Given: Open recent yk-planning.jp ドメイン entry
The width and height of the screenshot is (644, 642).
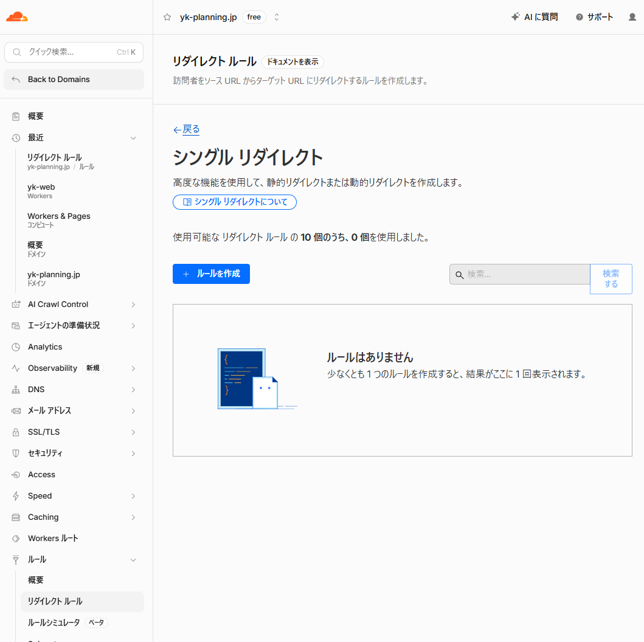Looking at the screenshot, I should coord(54,278).
